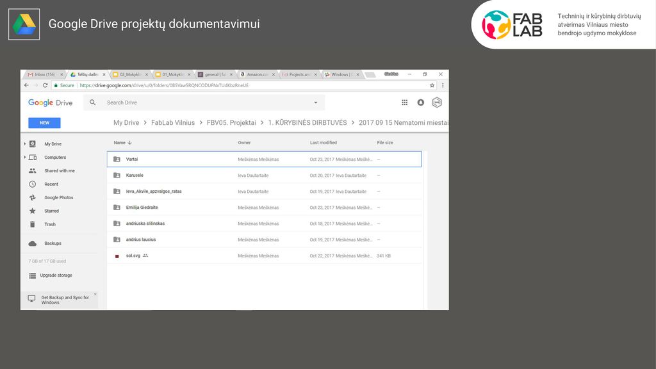Click the browser back arrow
The width and height of the screenshot is (656, 369).
(x=26, y=85)
